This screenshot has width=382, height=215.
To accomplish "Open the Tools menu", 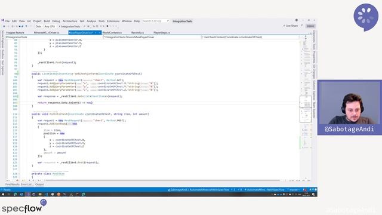I will pyautogui.click(x=101, y=21).
